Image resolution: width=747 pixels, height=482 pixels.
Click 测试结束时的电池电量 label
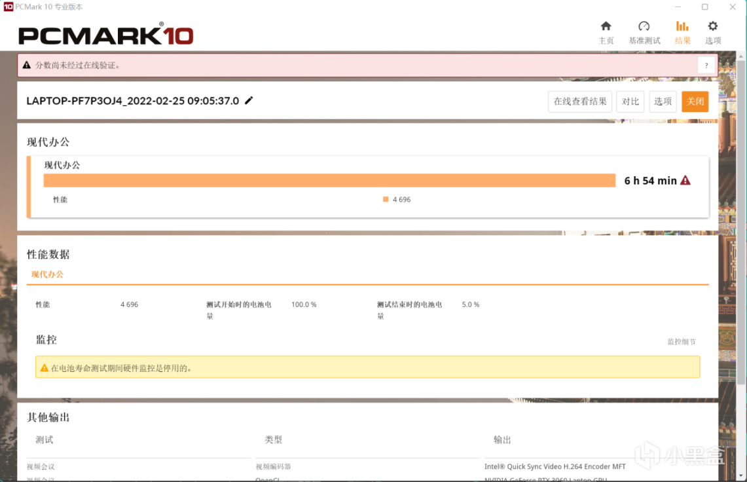tap(409, 309)
